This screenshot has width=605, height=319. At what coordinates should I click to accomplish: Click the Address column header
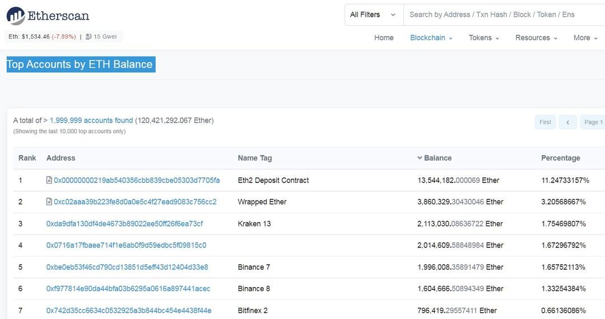click(61, 158)
